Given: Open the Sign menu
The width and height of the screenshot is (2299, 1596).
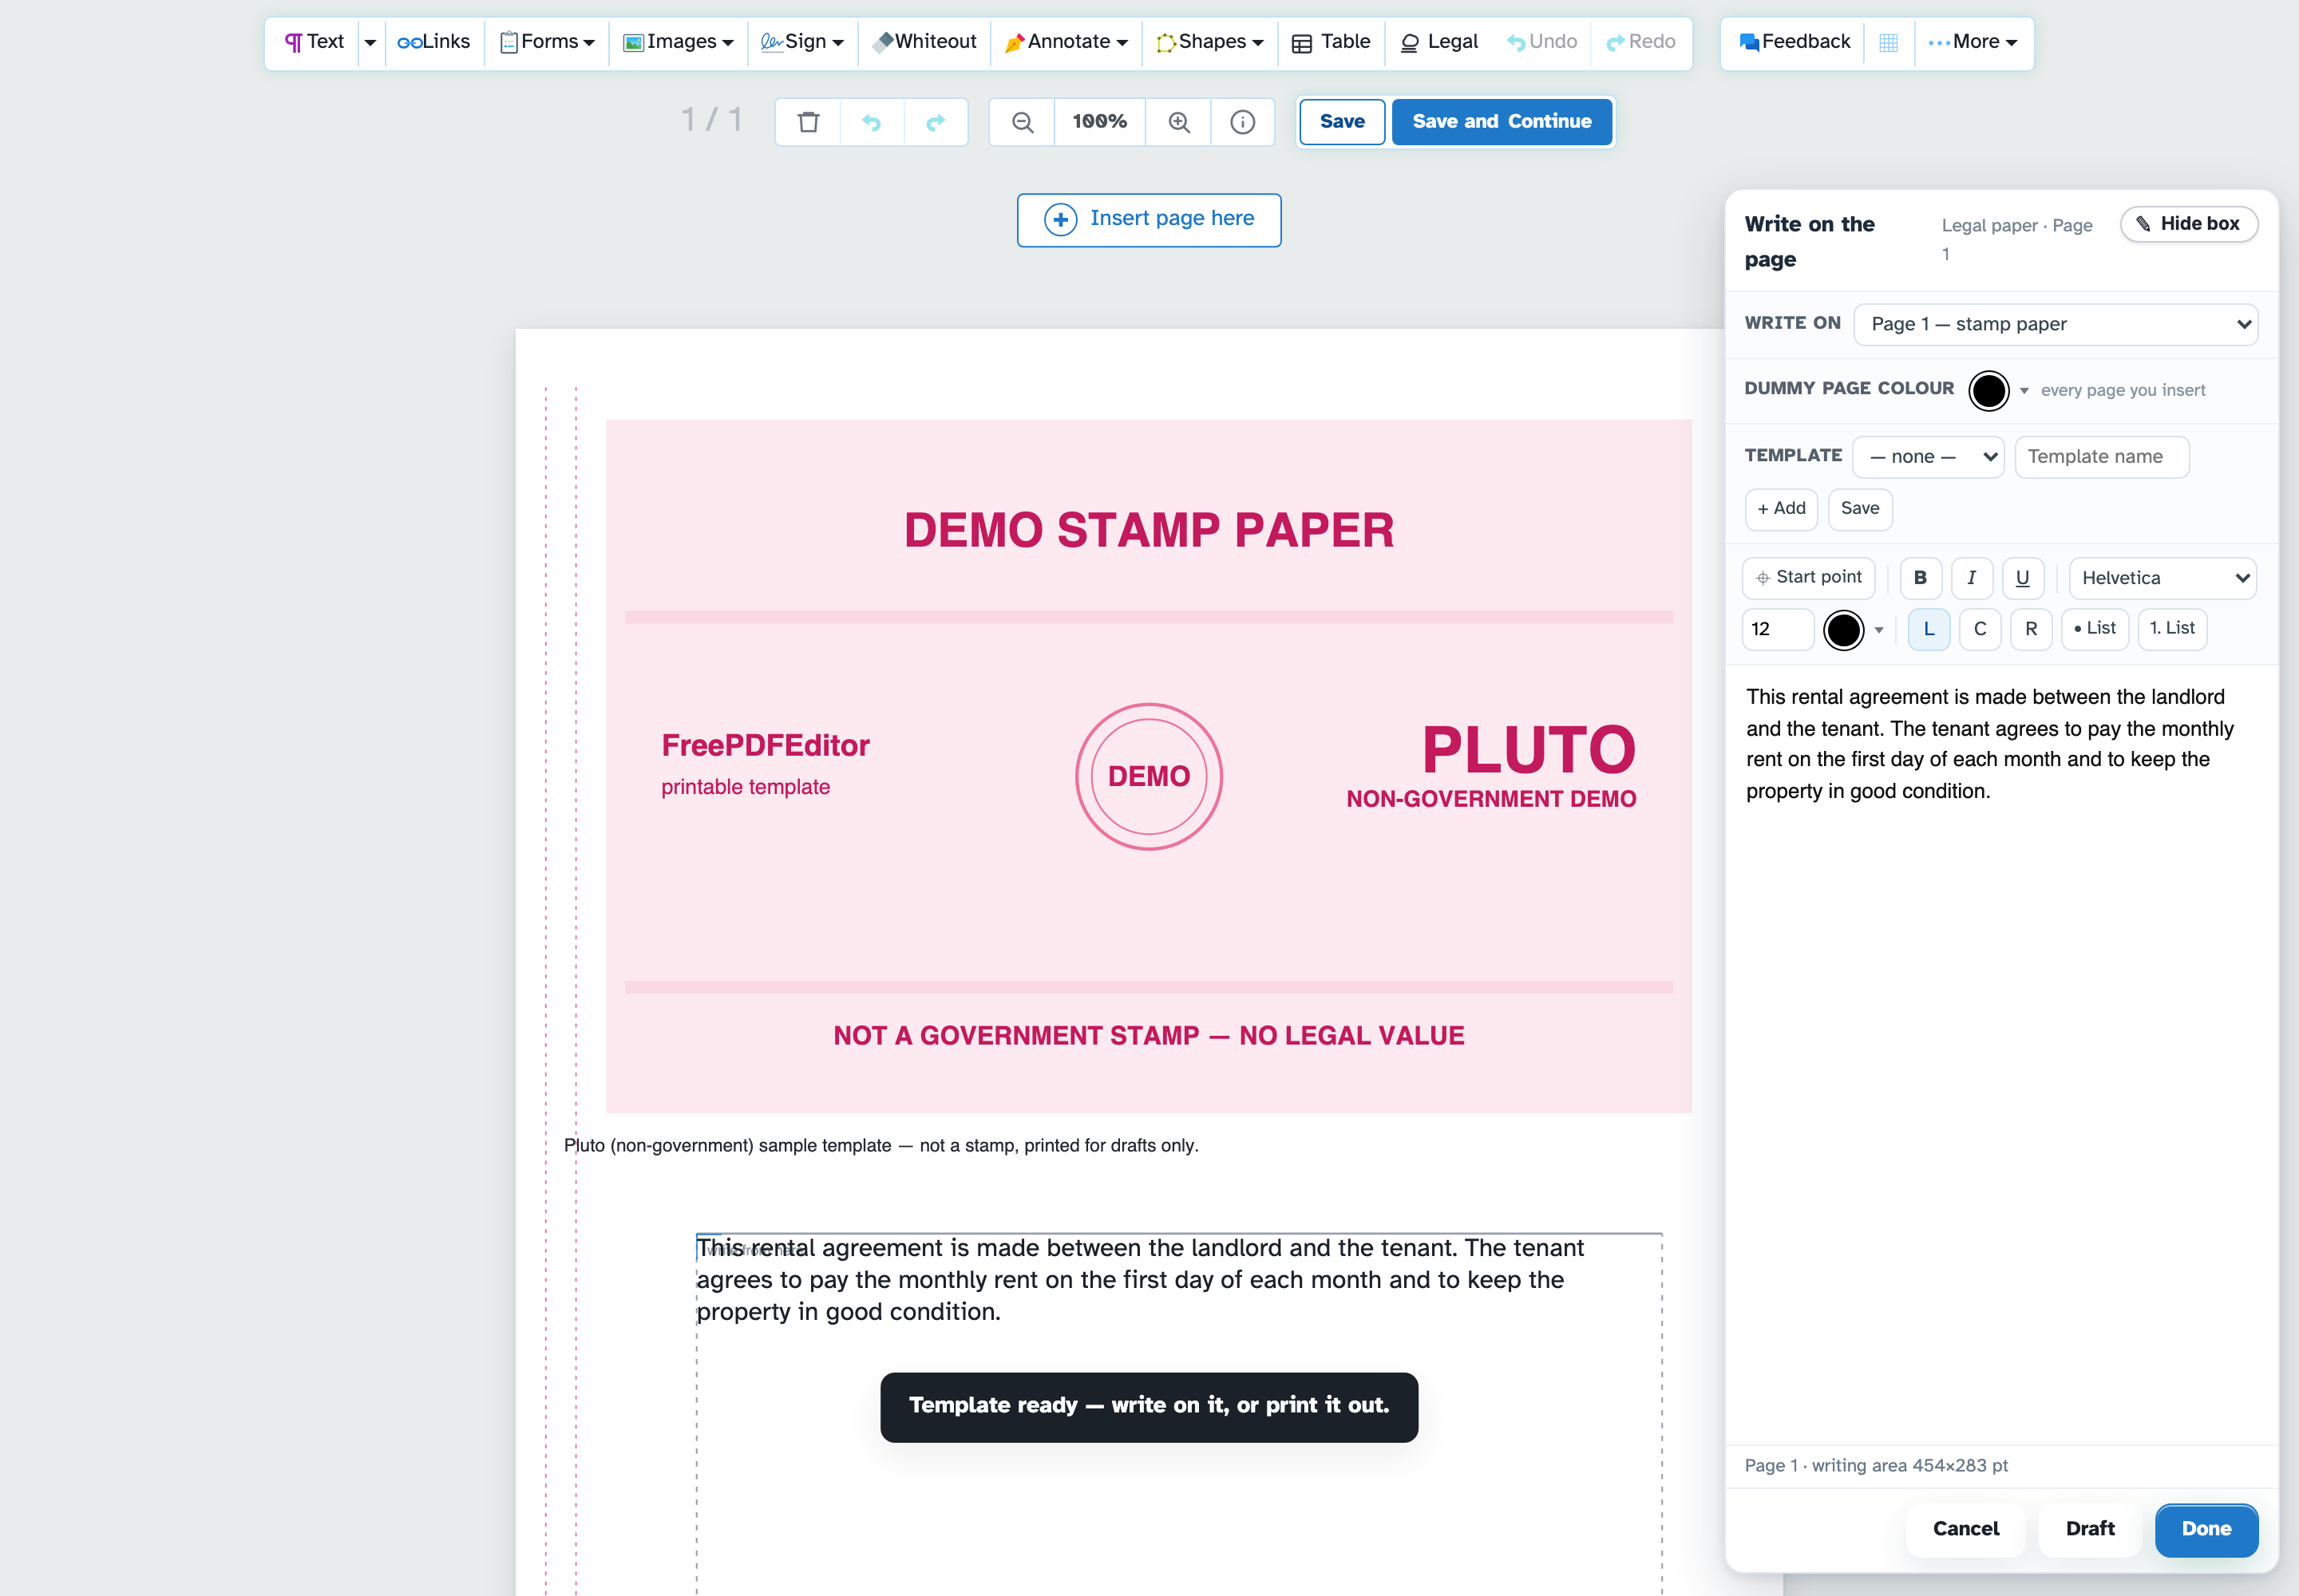Looking at the screenshot, I should 802,42.
